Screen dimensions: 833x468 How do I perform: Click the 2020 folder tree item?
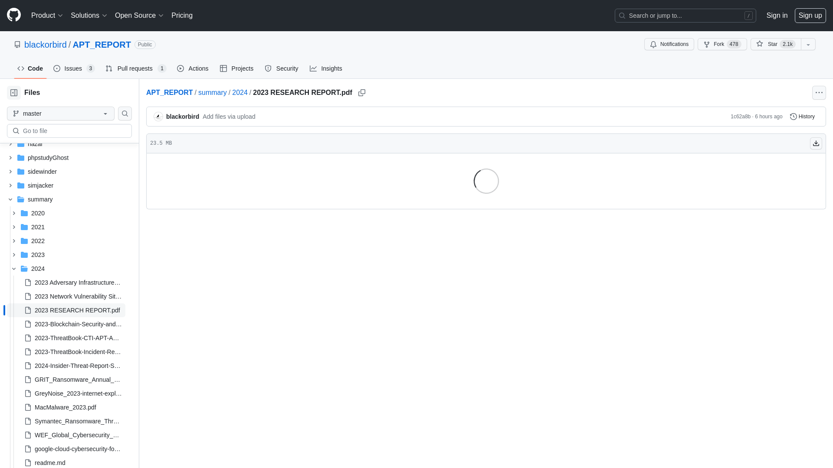(x=38, y=213)
